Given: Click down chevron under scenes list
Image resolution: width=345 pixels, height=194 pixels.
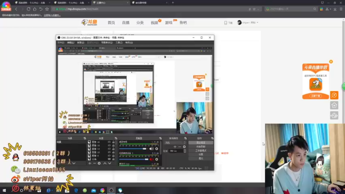Looking at the screenshot, I should (x=74, y=163).
